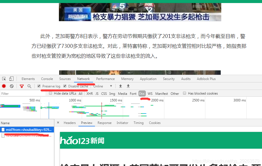262x166 pixels.
Task: Switch to the Headers tab
Action: pyautogui.click(x=70, y=123)
